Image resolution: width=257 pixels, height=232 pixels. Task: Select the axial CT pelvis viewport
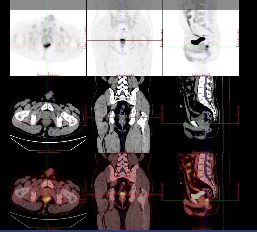click(48, 114)
